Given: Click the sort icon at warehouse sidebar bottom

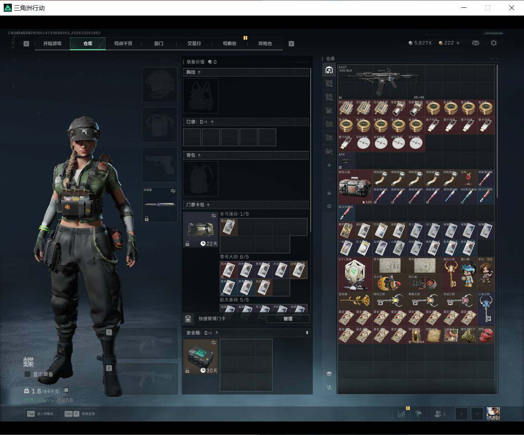Looking at the screenshot, I should [x=329, y=387].
